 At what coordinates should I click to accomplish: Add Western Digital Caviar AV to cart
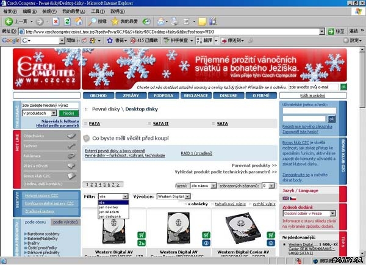(271, 235)
